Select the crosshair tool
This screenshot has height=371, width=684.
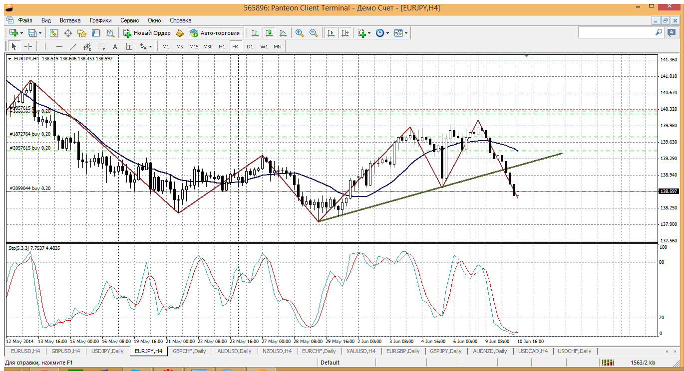[28, 46]
